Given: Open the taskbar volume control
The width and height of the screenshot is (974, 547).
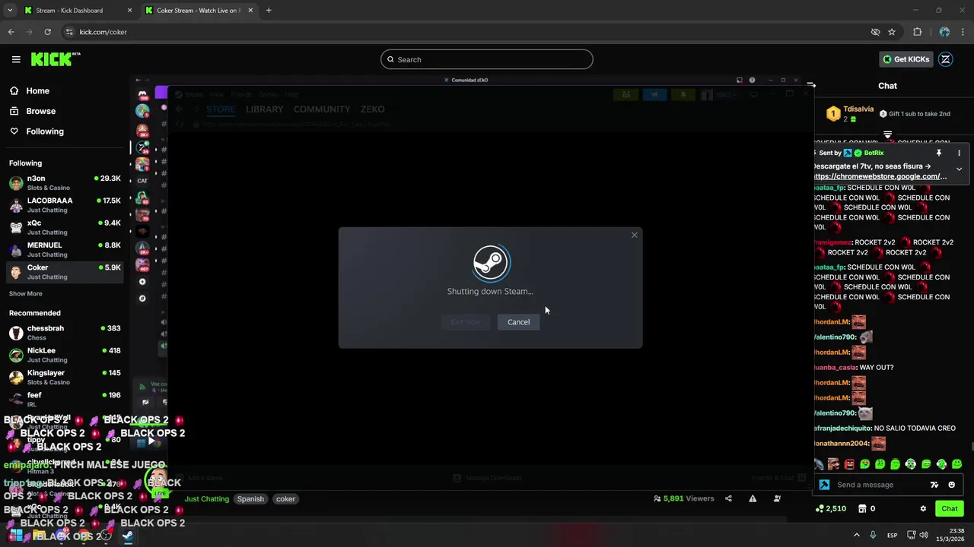Looking at the screenshot, I should pos(924,535).
